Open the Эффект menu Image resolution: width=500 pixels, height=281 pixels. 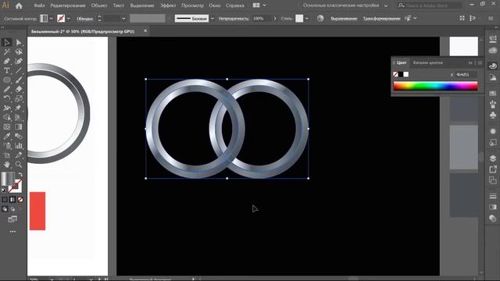click(x=168, y=5)
